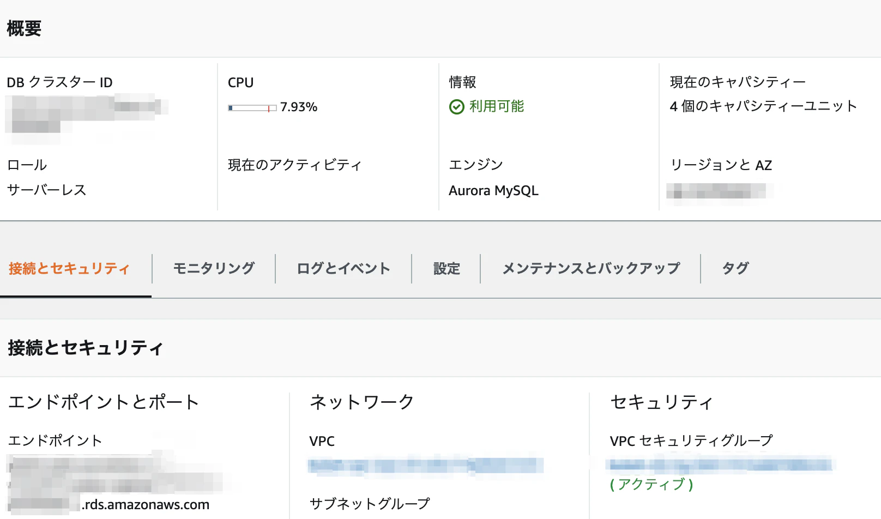This screenshot has width=881, height=519.
Task: Select the ネットワーク section heading
Action: 362,402
